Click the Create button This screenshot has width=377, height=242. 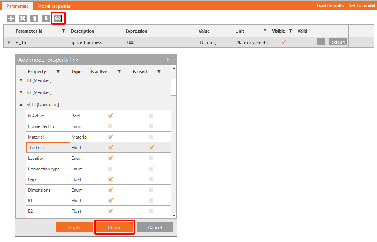(115, 227)
